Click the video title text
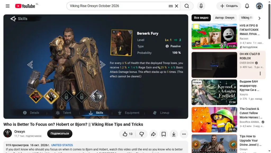 (73, 124)
